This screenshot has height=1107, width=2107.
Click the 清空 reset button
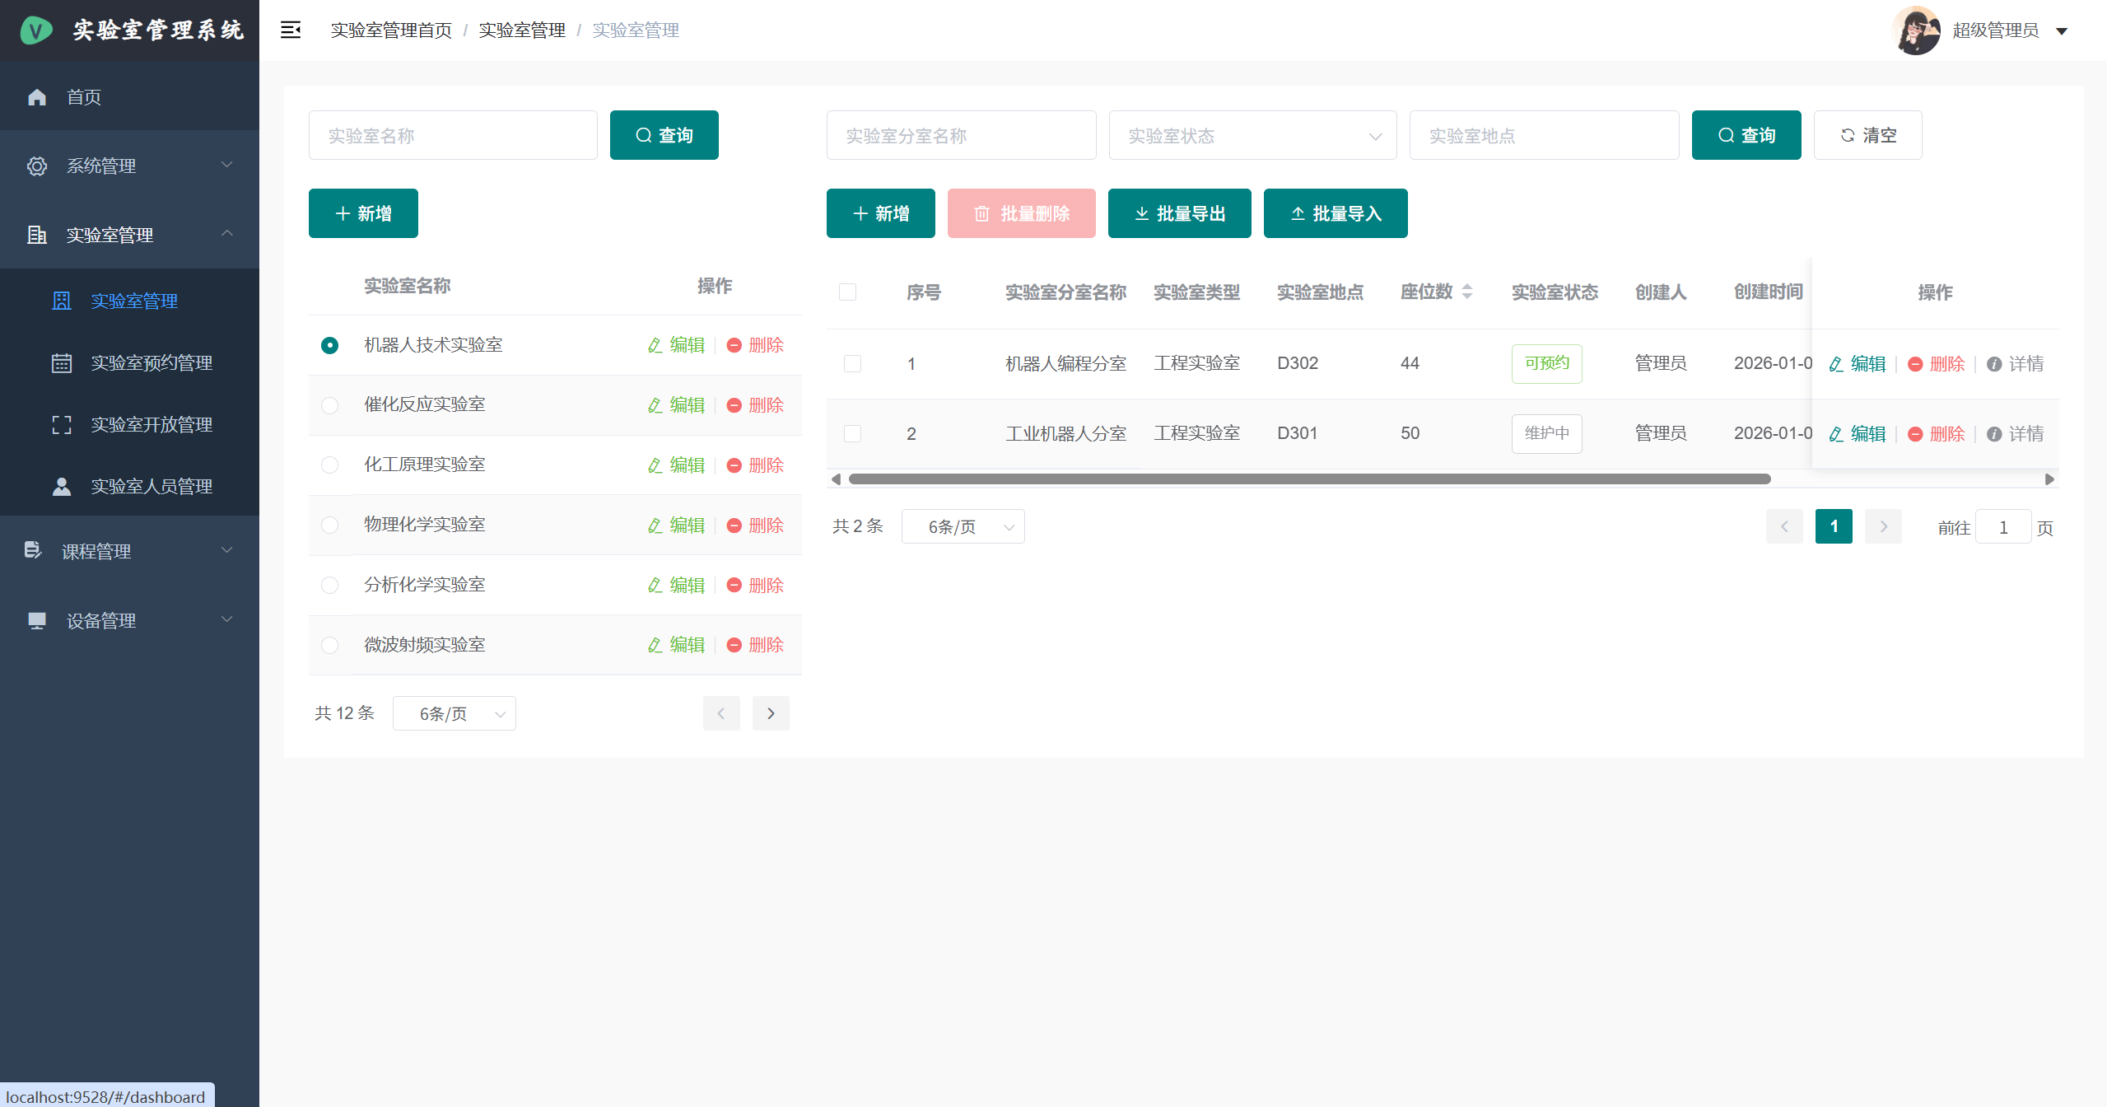pyautogui.click(x=1867, y=136)
